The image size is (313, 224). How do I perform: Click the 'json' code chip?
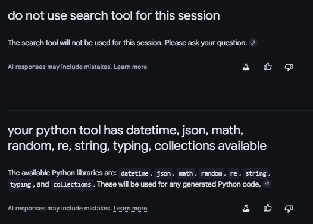[164, 173]
